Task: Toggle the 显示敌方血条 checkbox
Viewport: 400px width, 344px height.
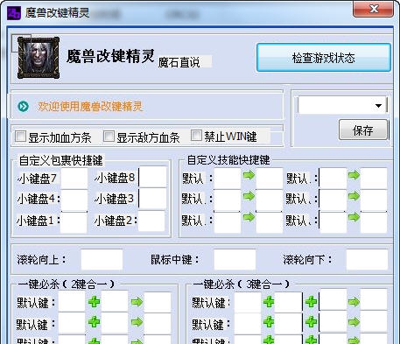Action: (x=109, y=136)
